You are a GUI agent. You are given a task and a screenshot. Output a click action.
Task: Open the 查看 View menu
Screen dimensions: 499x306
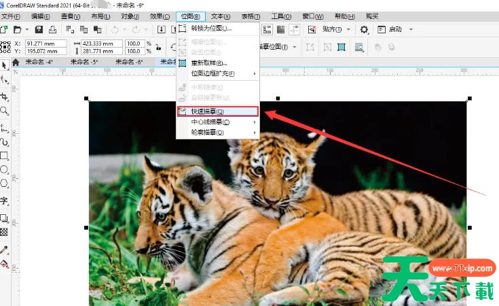(x=71, y=16)
